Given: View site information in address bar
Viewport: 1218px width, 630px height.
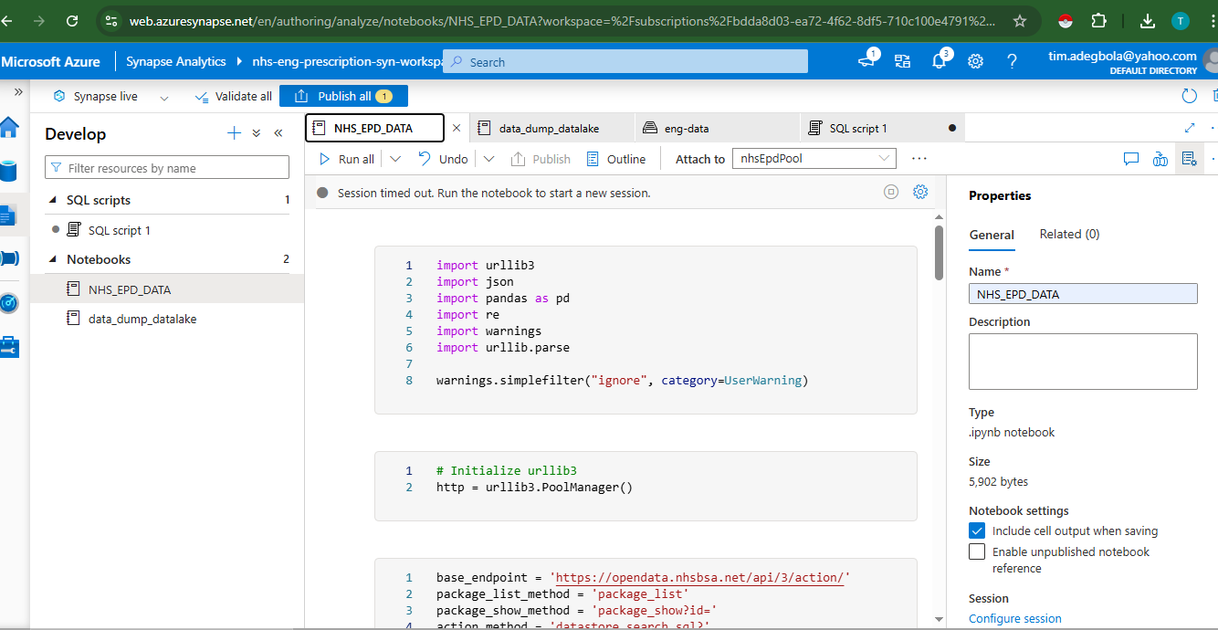Looking at the screenshot, I should 110,20.
